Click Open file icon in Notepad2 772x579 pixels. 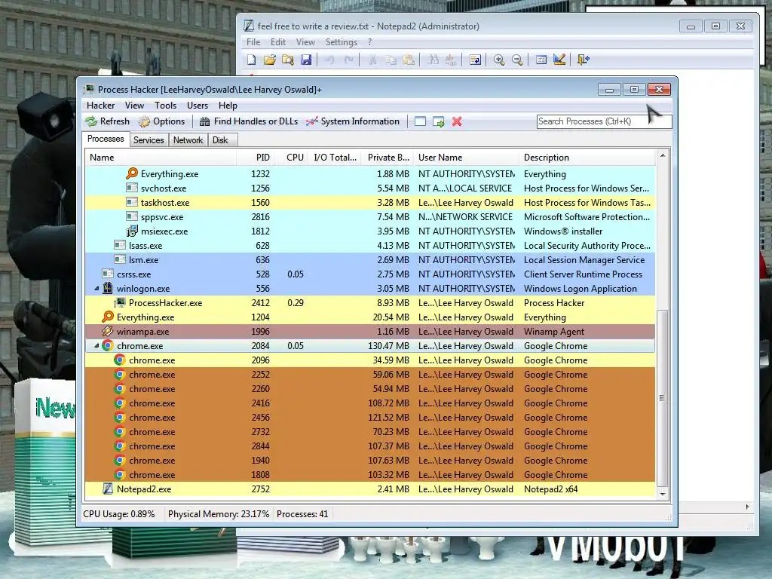click(269, 60)
